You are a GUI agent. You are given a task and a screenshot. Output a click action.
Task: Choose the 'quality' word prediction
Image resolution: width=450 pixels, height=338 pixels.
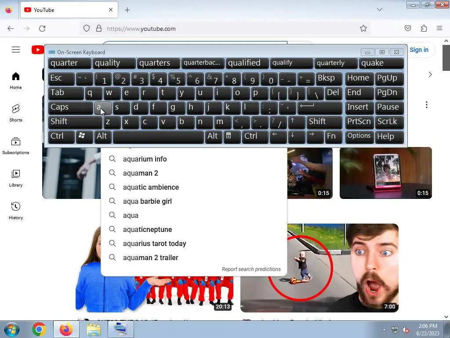pos(114,63)
